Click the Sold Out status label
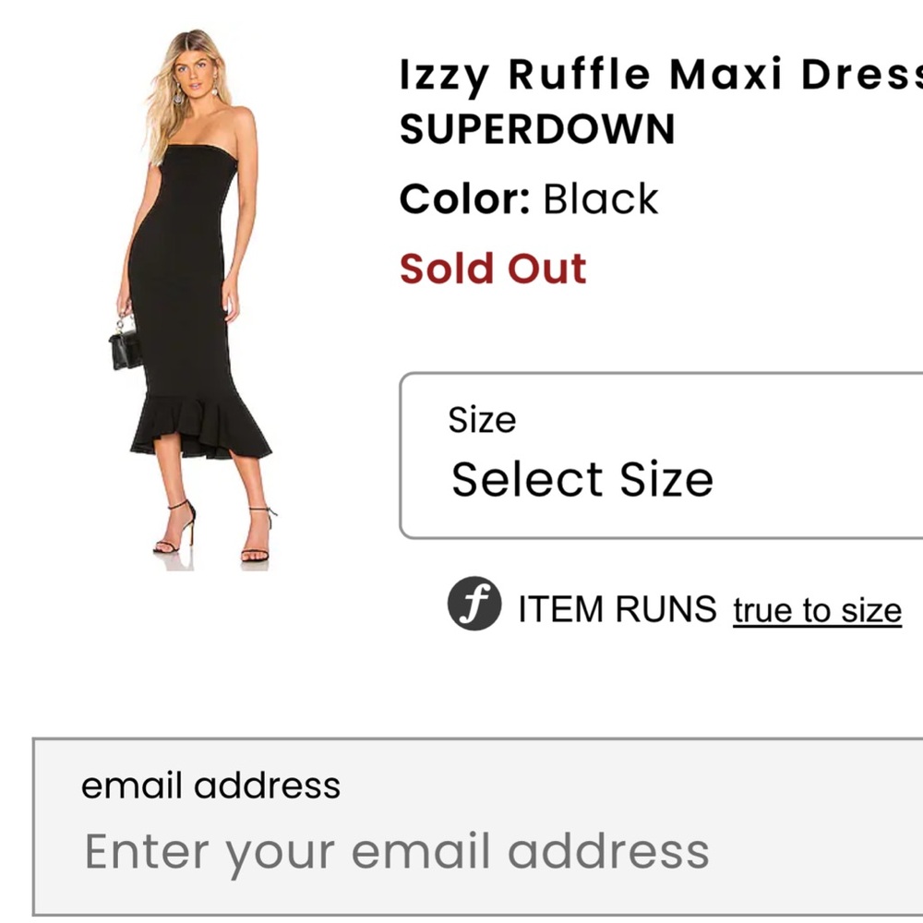Screen dimensions: 923x923 click(x=493, y=268)
